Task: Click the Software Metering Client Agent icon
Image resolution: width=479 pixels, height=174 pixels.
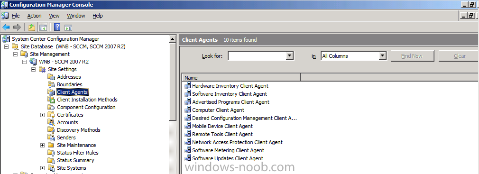Action: click(187, 150)
